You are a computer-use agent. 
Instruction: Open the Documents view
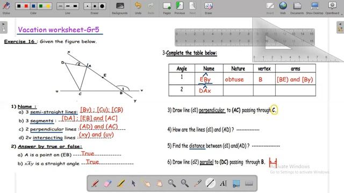(297, 8)
